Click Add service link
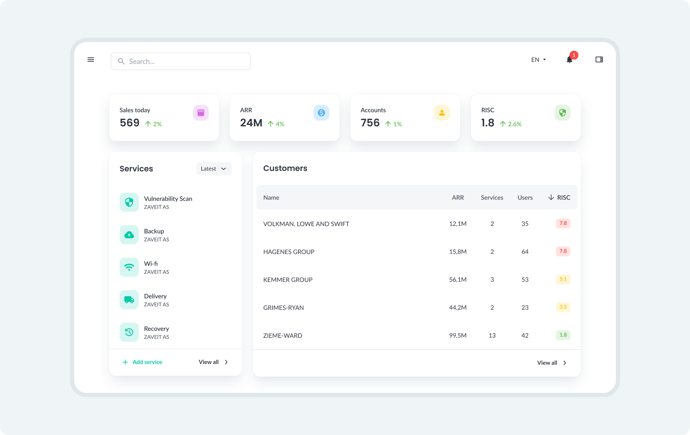Screen dimensions: 690x435 coord(142,362)
